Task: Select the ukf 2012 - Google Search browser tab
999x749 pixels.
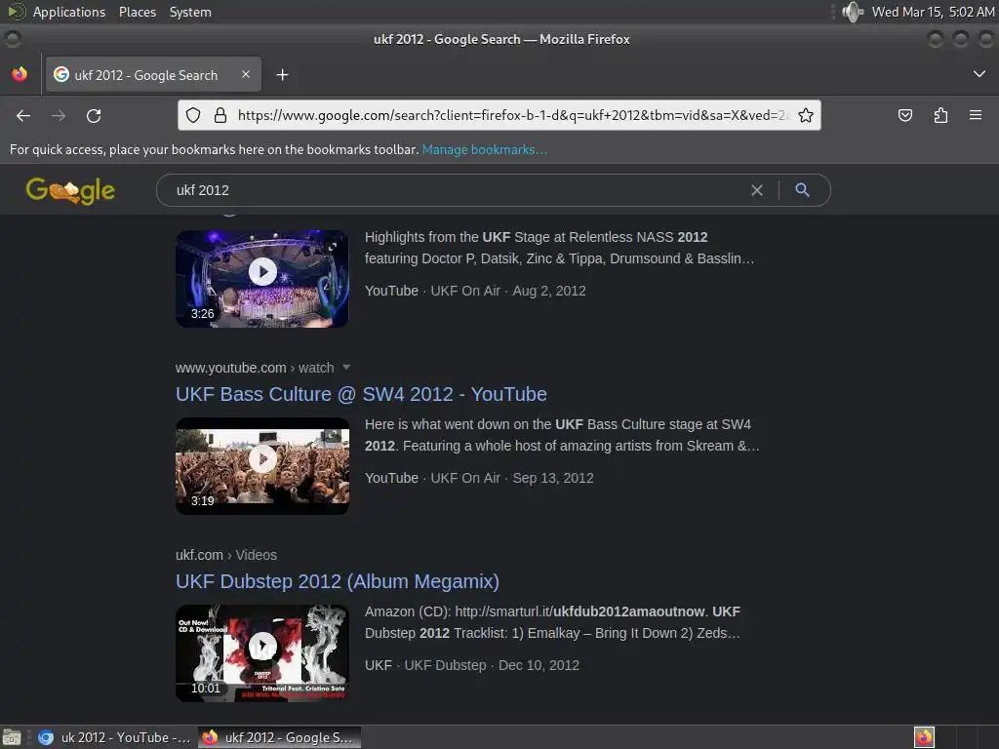Action: [153, 74]
